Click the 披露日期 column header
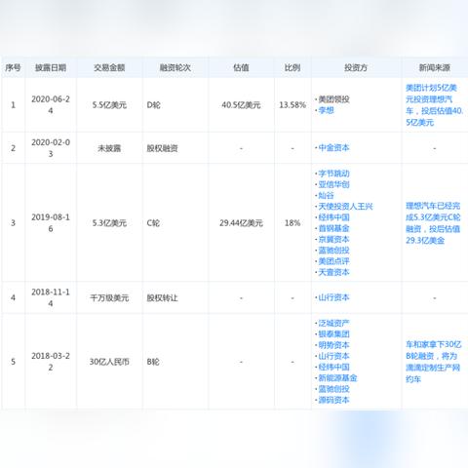468x468 pixels. coord(51,67)
